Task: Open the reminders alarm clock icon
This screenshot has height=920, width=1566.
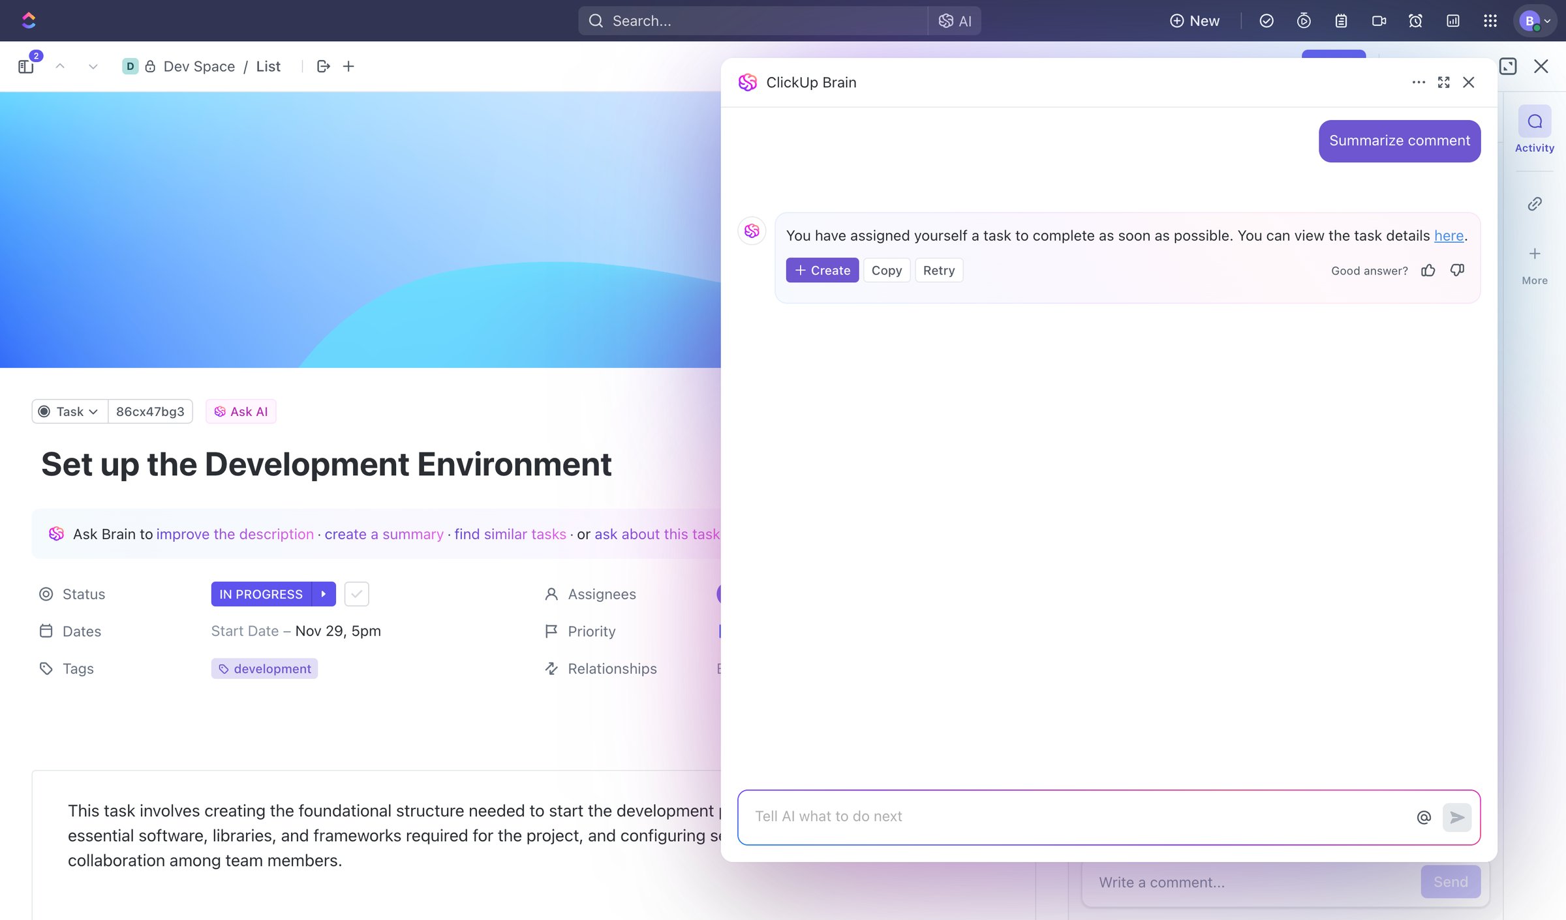Action: (1415, 21)
